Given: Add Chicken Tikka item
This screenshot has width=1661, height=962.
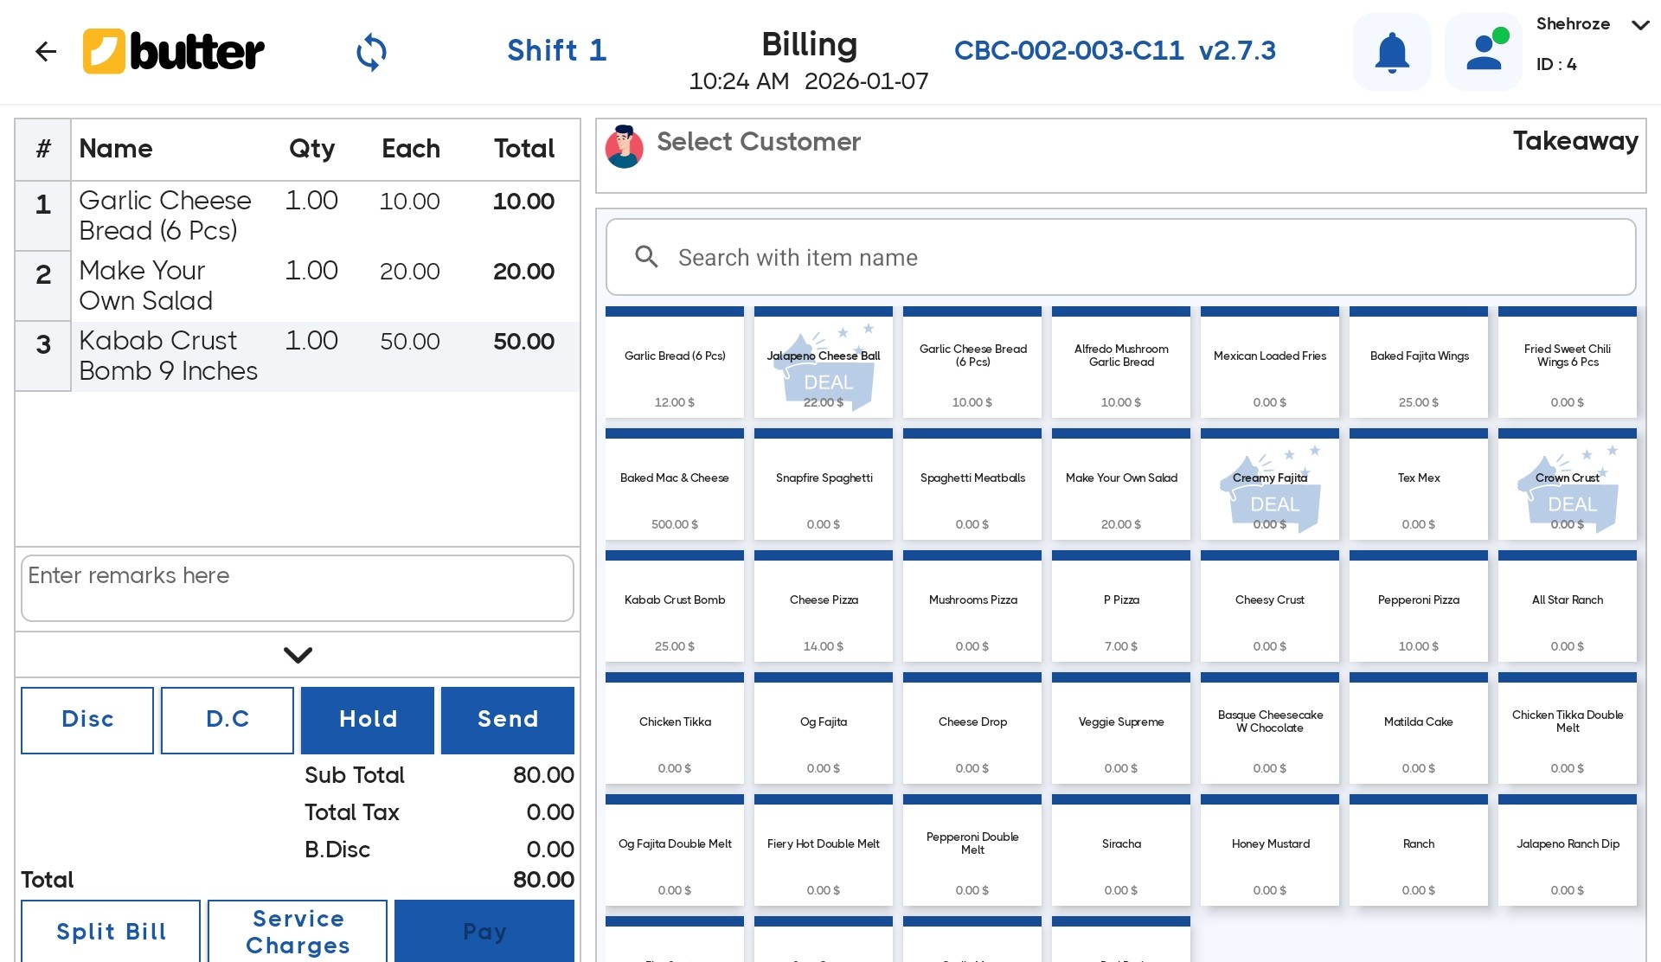Looking at the screenshot, I should point(675,729).
